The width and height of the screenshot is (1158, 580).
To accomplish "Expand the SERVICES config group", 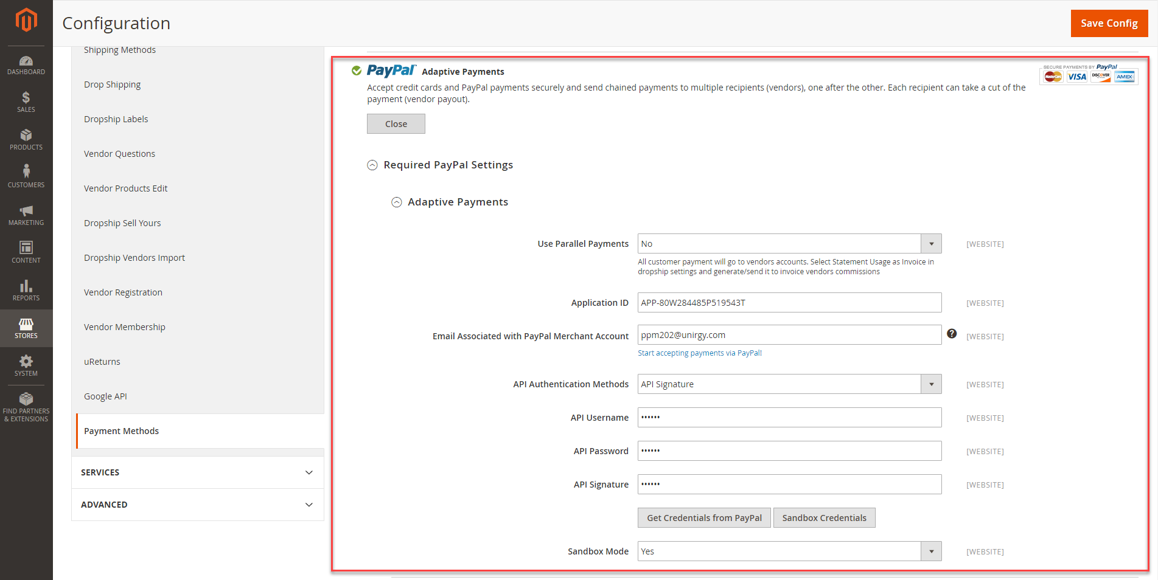I will tap(198, 472).
